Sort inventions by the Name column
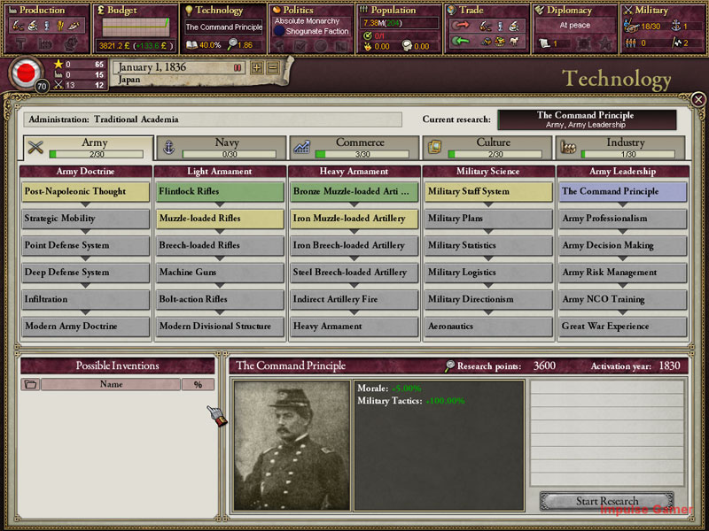The width and height of the screenshot is (709, 531). 111,384
